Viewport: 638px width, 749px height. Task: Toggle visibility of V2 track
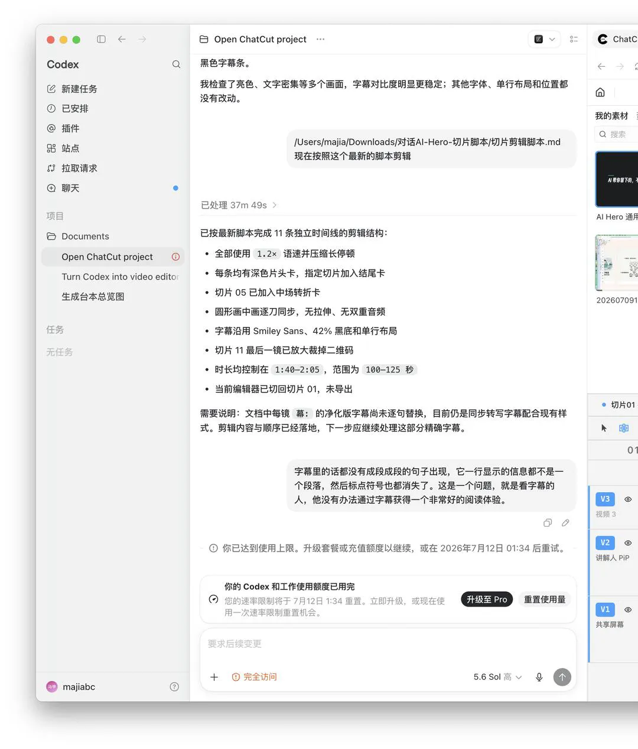[628, 543]
